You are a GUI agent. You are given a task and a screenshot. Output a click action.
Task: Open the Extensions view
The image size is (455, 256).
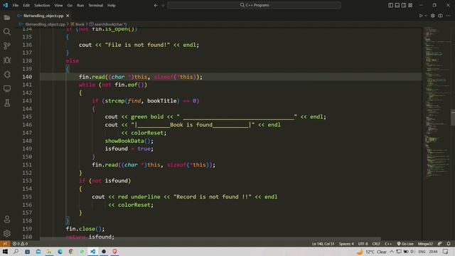[7, 74]
